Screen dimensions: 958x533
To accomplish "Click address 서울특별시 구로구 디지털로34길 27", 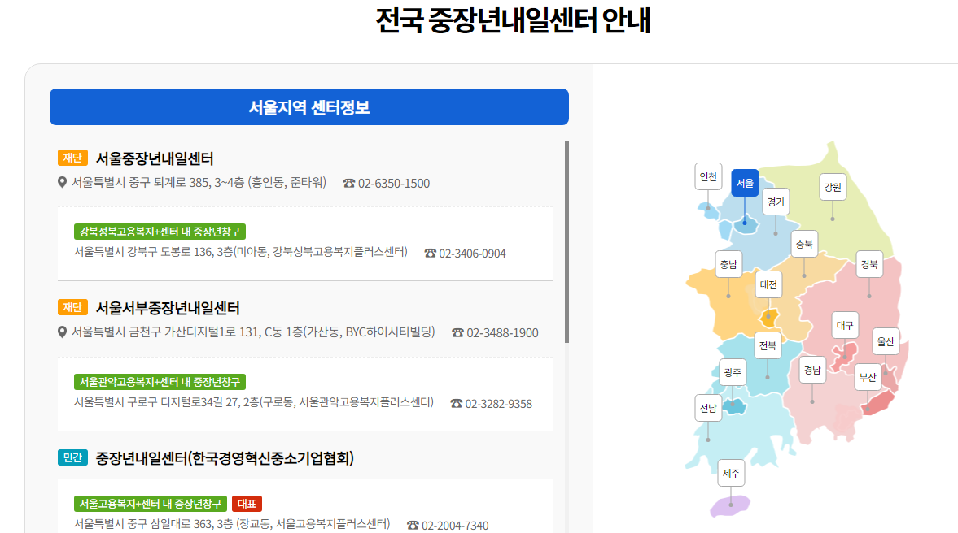I will pos(254,402).
